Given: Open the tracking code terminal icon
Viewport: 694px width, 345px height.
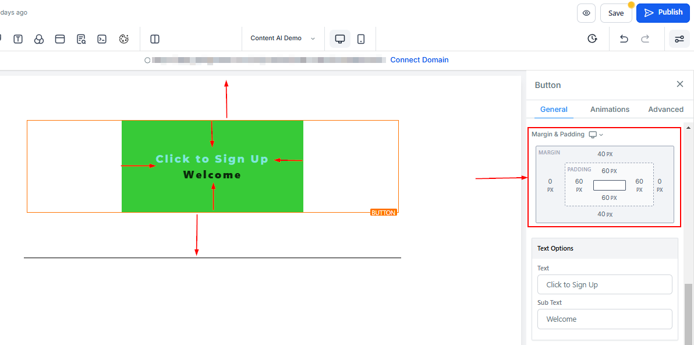Looking at the screenshot, I should click(x=102, y=39).
